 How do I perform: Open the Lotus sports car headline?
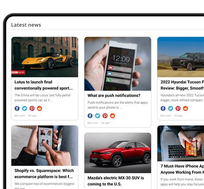coord(43,85)
